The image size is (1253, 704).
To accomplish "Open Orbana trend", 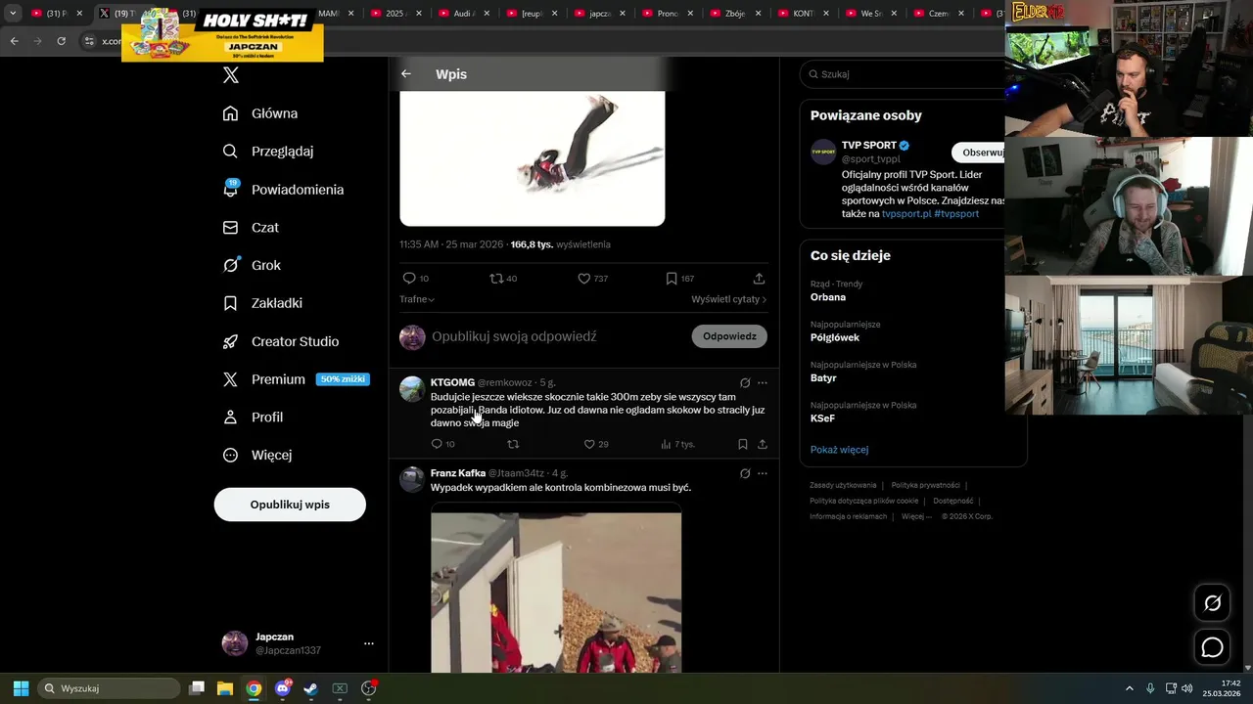I will [828, 297].
